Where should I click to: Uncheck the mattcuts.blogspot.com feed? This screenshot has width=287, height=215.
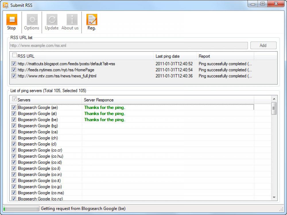click(x=14, y=64)
